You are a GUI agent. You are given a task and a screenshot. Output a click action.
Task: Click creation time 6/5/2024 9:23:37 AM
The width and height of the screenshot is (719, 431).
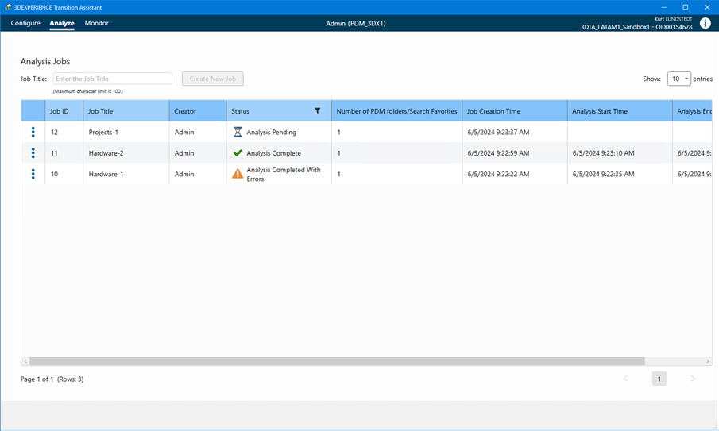pos(498,133)
